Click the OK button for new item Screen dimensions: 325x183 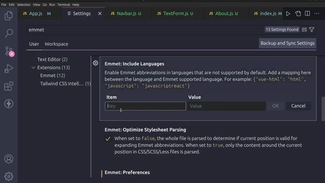275,106
